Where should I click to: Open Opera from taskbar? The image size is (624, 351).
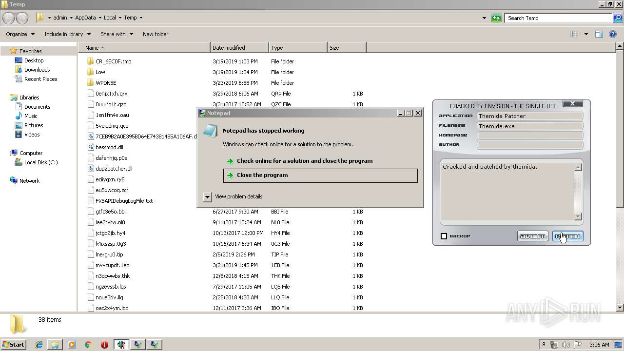tap(104, 345)
